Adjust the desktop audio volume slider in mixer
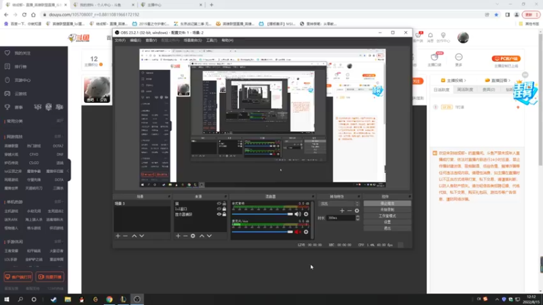 click(x=262, y=214)
